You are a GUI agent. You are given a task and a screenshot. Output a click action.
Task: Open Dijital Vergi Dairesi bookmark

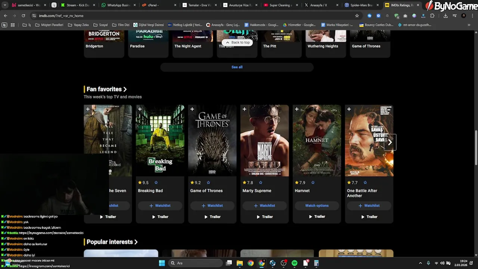tap(148, 25)
